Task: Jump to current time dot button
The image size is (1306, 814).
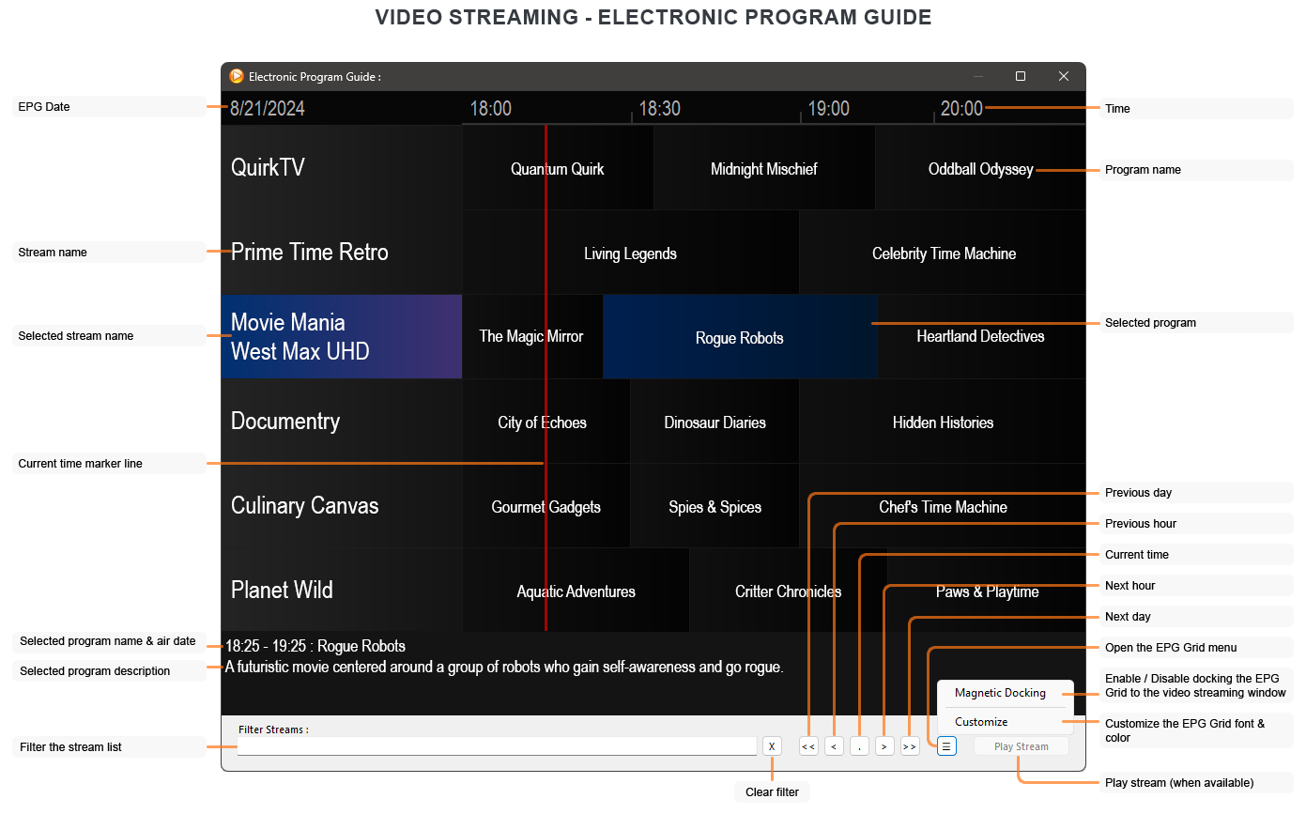Action: pos(859,746)
